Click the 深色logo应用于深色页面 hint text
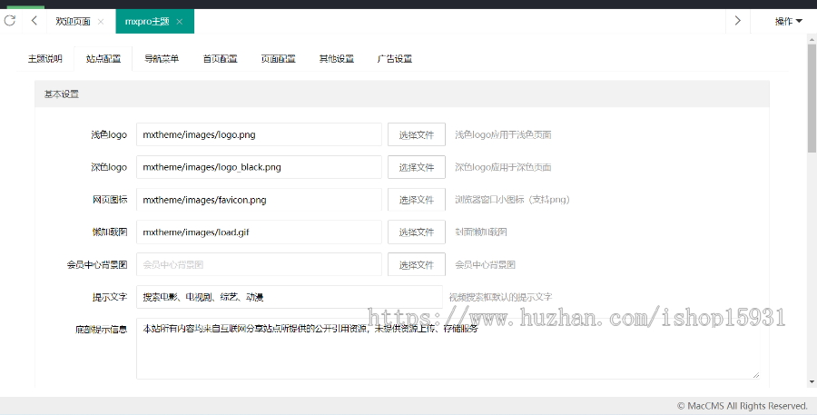Image resolution: width=817 pixels, height=415 pixels. (503, 167)
